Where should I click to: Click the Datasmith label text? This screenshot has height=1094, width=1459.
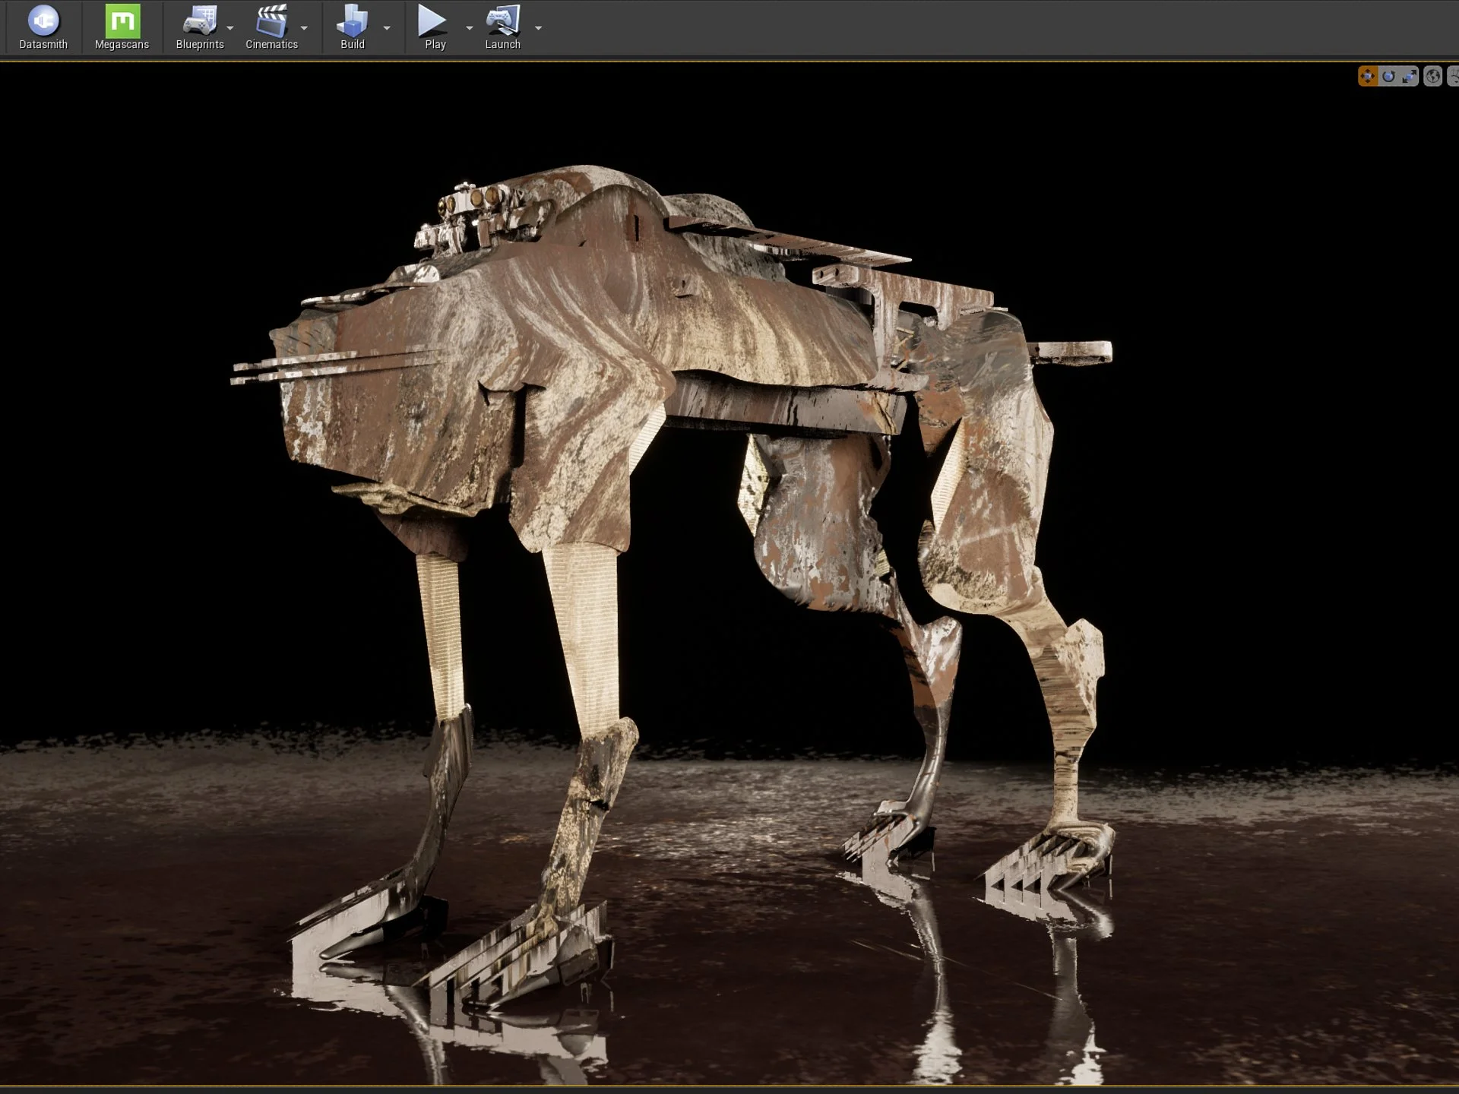(43, 45)
